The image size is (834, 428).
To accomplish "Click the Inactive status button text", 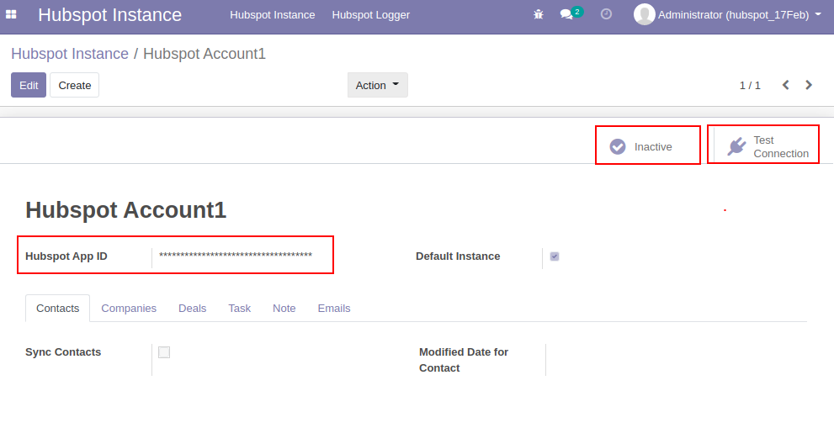I will point(652,147).
